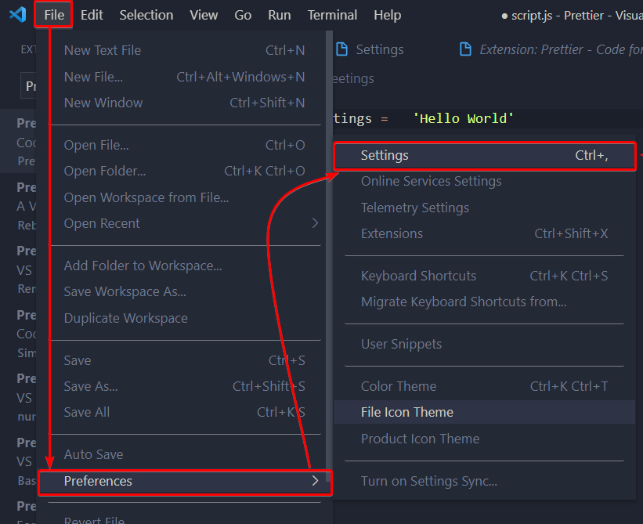643x524 pixels.
Task: Select Save All menu entry
Action: click(x=185, y=412)
